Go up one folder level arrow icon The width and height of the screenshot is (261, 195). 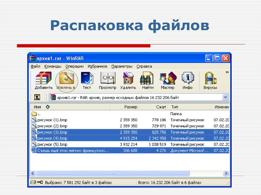point(37,97)
